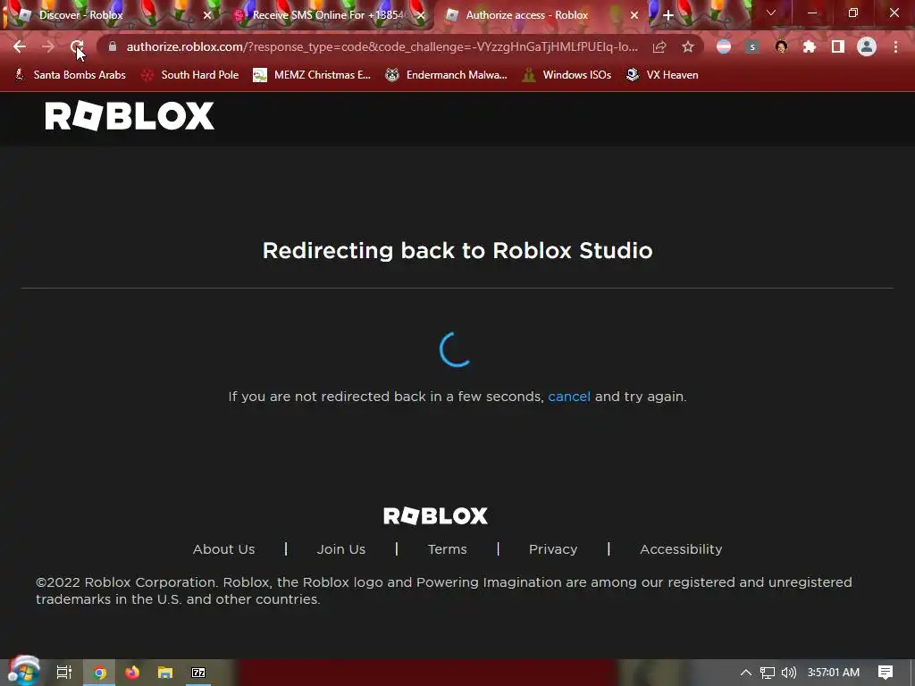Open a new tab with plus button

coord(668,15)
